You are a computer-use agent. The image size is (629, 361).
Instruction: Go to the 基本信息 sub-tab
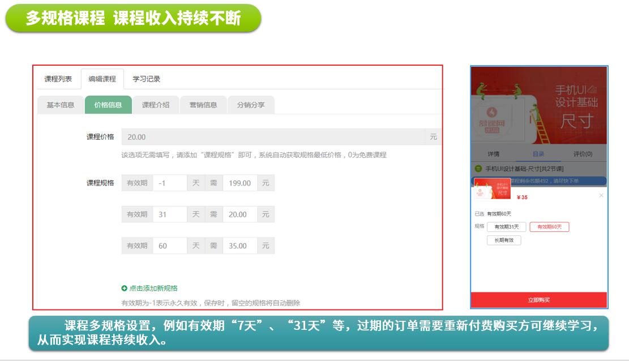(61, 105)
